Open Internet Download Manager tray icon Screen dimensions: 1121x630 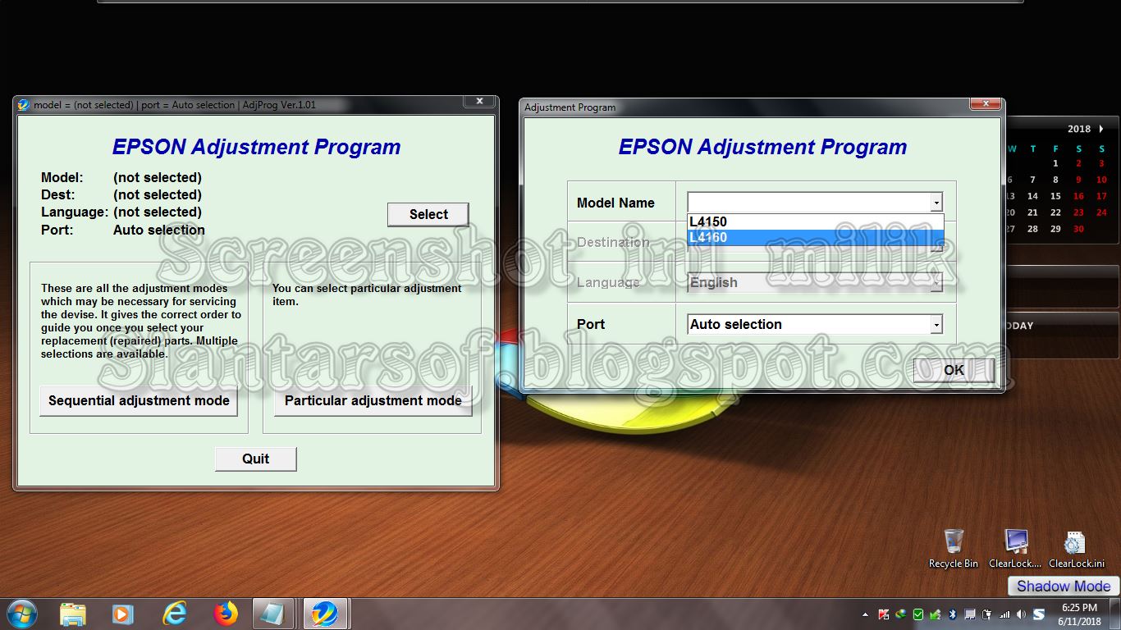tap(900, 614)
